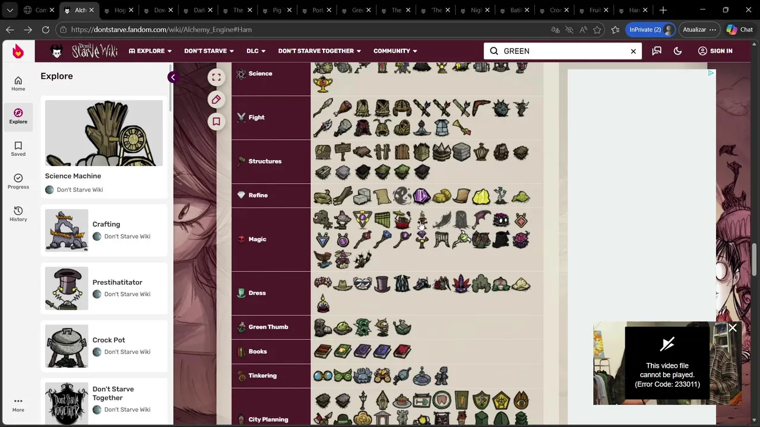The height and width of the screenshot is (427, 760).
Task: Click the Birdcage icon in the Structures row
Action: [x=481, y=152]
